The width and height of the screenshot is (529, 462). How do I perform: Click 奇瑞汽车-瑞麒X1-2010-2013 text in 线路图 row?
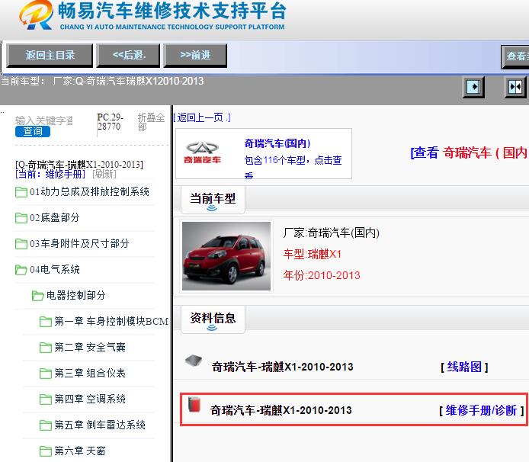pyautogui.click(x=283, y=367)
